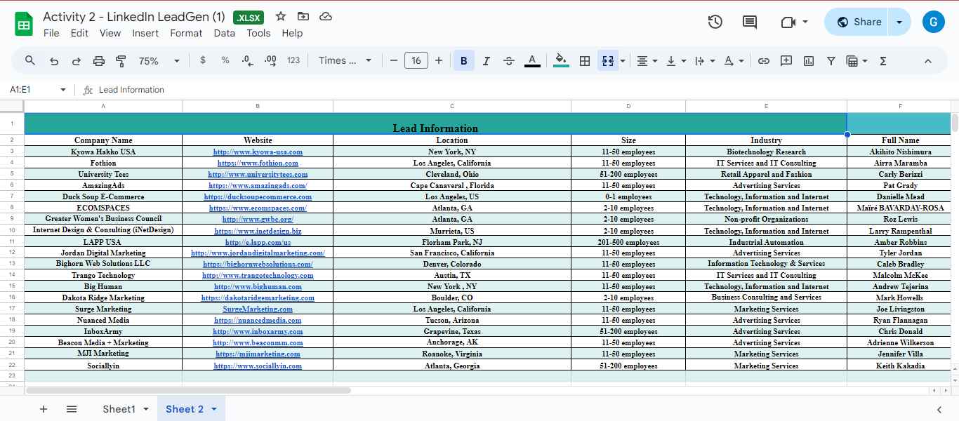Open the Format menu

pos(186,33)
